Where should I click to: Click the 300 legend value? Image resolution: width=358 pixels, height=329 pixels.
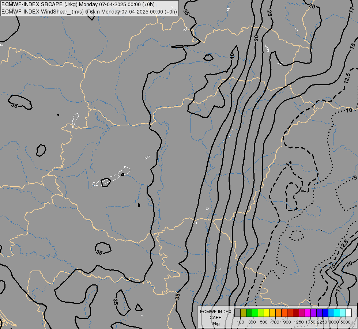pyautogui.click(x=252, y=322)
